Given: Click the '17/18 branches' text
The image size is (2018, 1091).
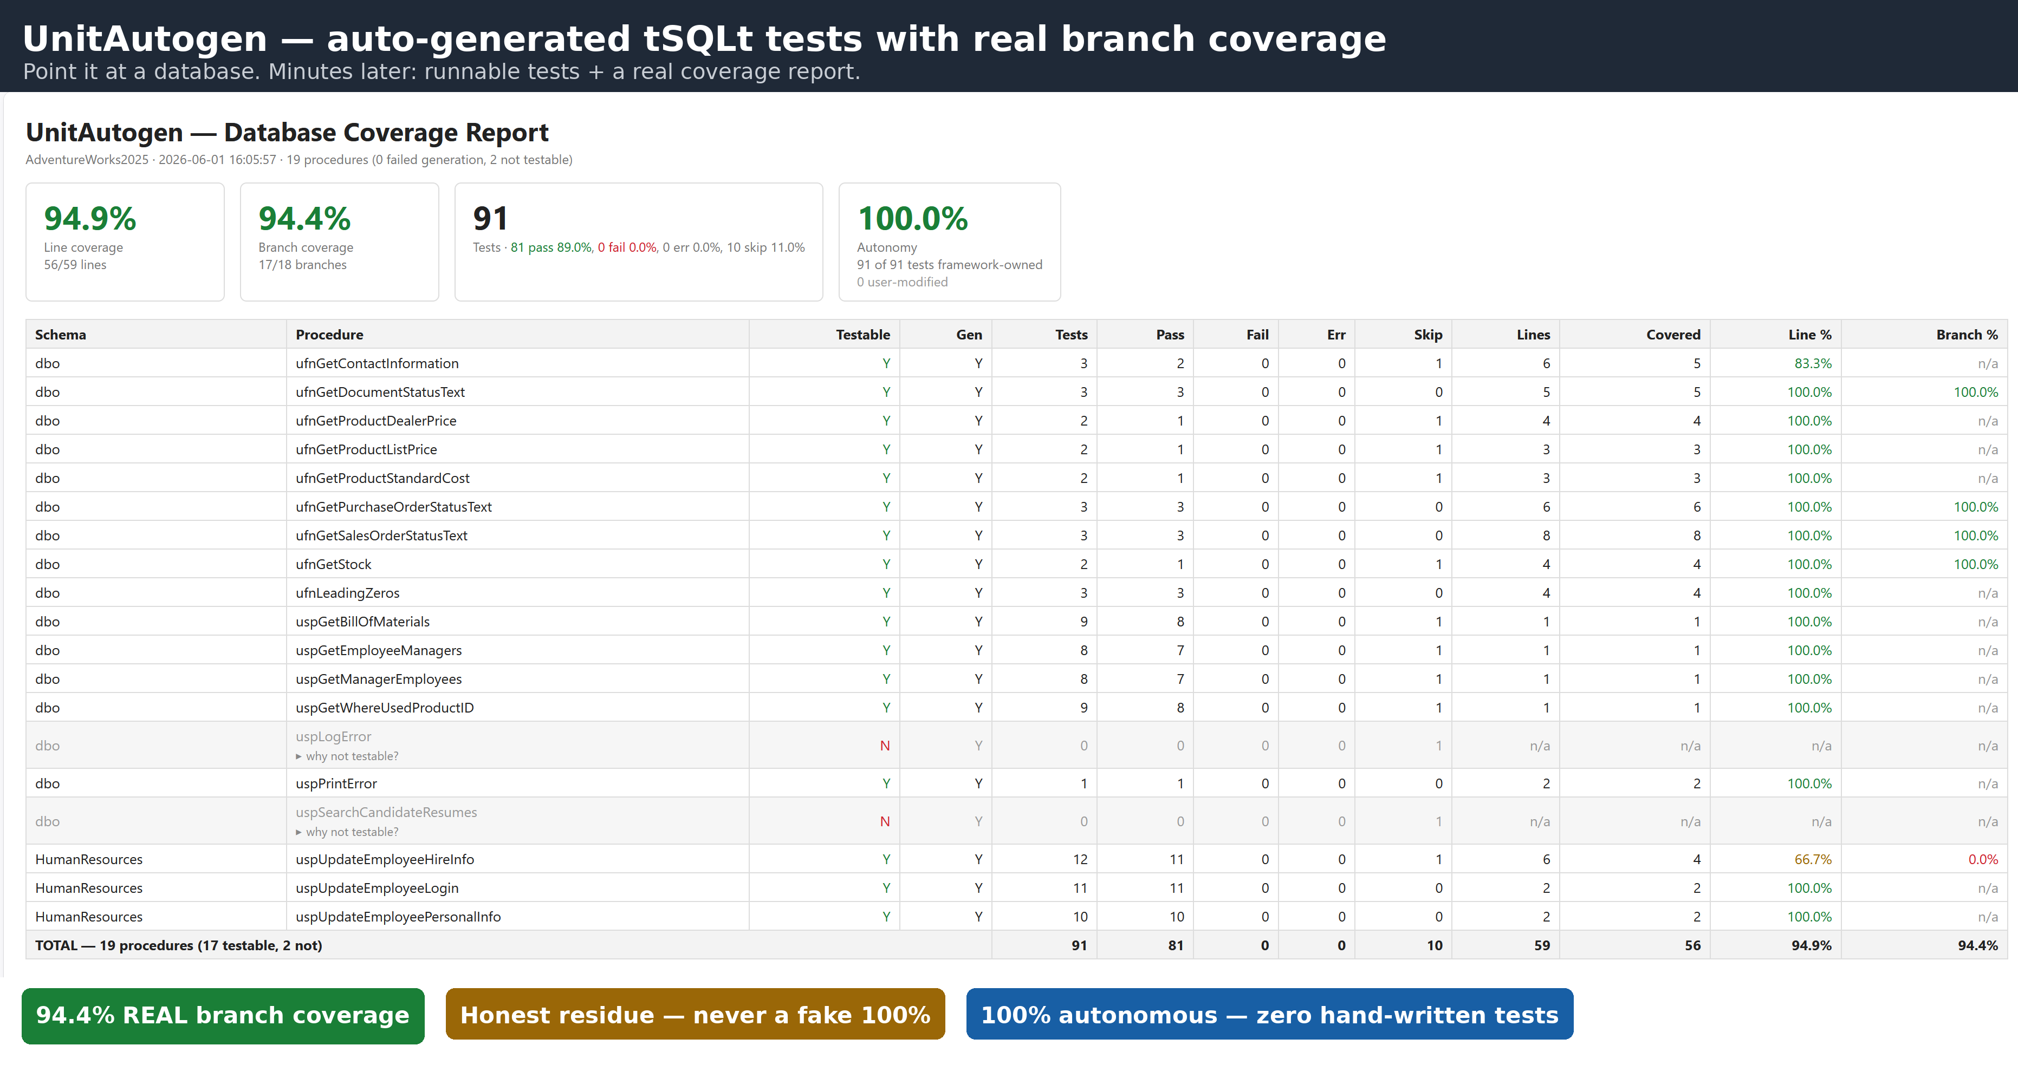Looking at the screenshot, I should tap(302, 265).
